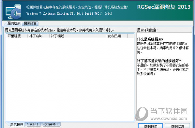Viewport: 195px width, 128px height.
Task: Click the 漏洞修复 button at bottom right
Action: 177,126
